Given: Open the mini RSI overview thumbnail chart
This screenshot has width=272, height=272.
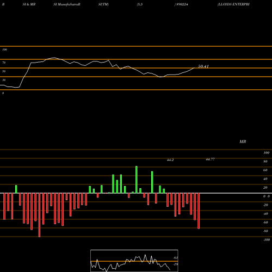Looking at the screenshot, I should coord(134,261).
